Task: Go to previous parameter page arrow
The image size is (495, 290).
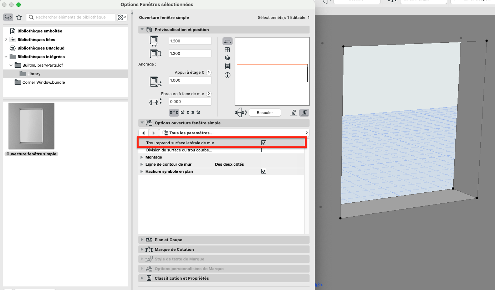Action: pyautogui.click(x=143, y=133)
